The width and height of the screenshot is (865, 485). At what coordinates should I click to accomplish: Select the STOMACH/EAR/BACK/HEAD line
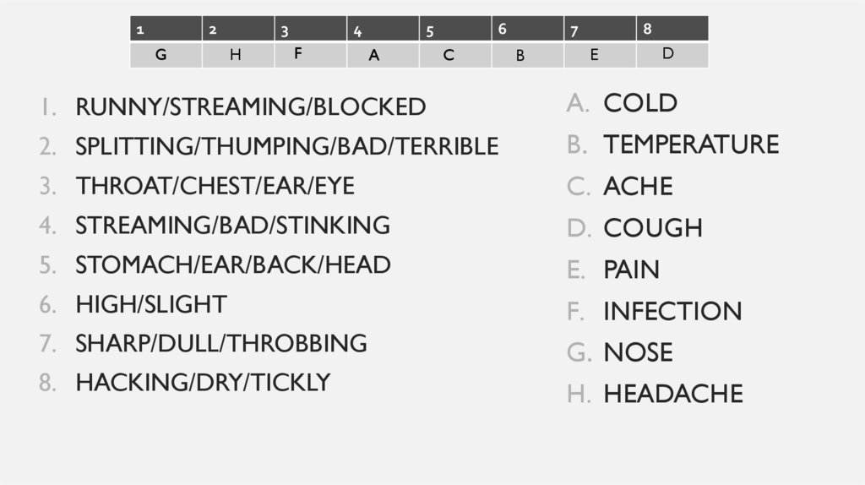pos(232,265)
